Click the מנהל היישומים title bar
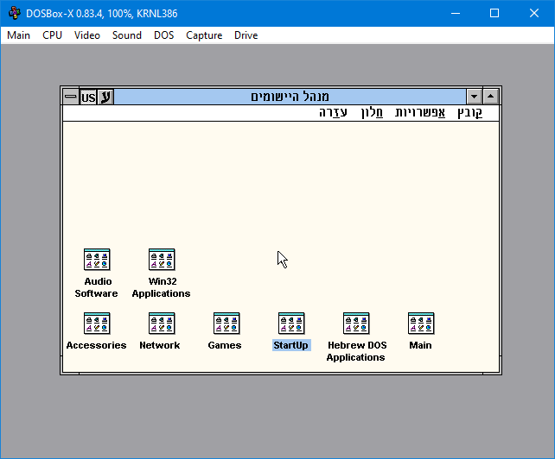Image resolution: width=555 pixels, height=459 pixels. click(290, 97)
